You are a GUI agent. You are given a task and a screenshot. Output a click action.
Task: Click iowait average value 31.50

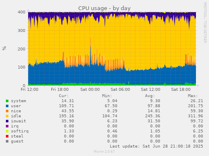click(x=154, y=121)
